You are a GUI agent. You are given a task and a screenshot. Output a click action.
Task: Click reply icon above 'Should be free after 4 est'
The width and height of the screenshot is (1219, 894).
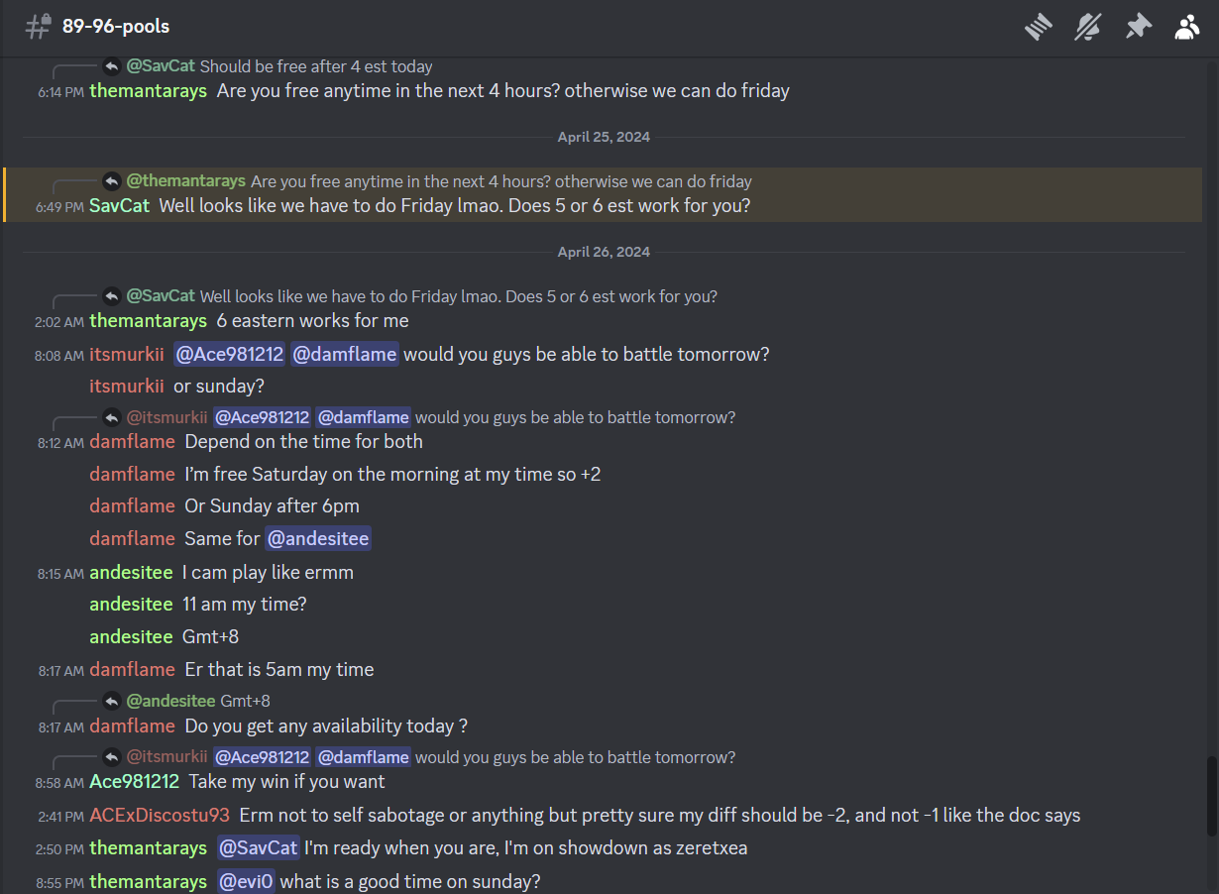click(111, 66)
